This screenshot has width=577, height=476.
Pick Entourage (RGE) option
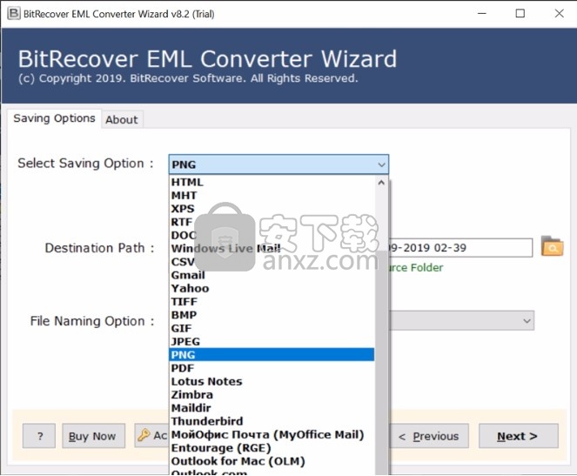(x=272, y=447)
